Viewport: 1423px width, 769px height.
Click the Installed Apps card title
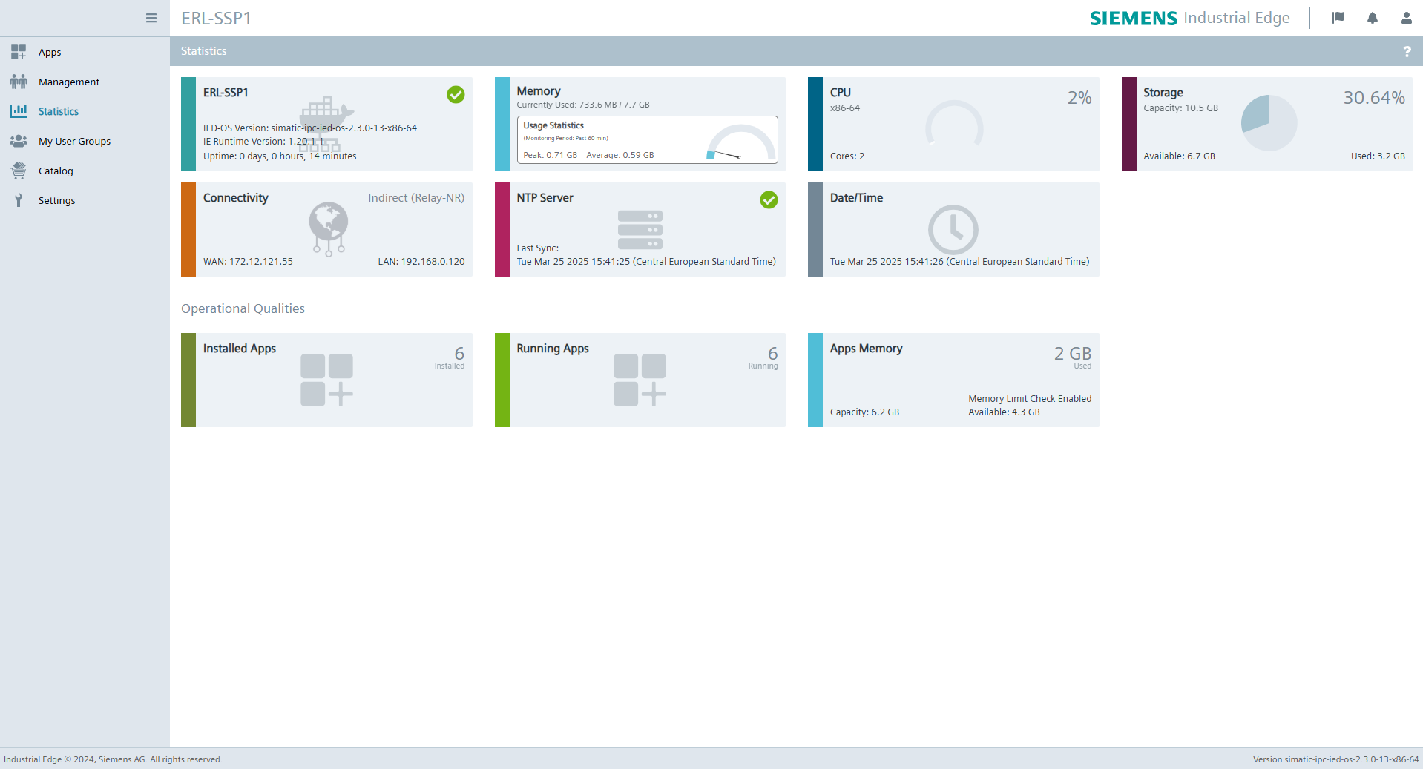[240, 348]
